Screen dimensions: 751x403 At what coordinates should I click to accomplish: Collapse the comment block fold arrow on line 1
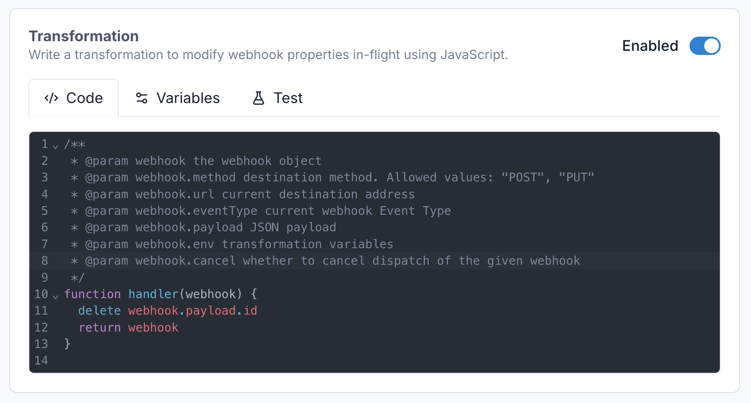(55, 147)
